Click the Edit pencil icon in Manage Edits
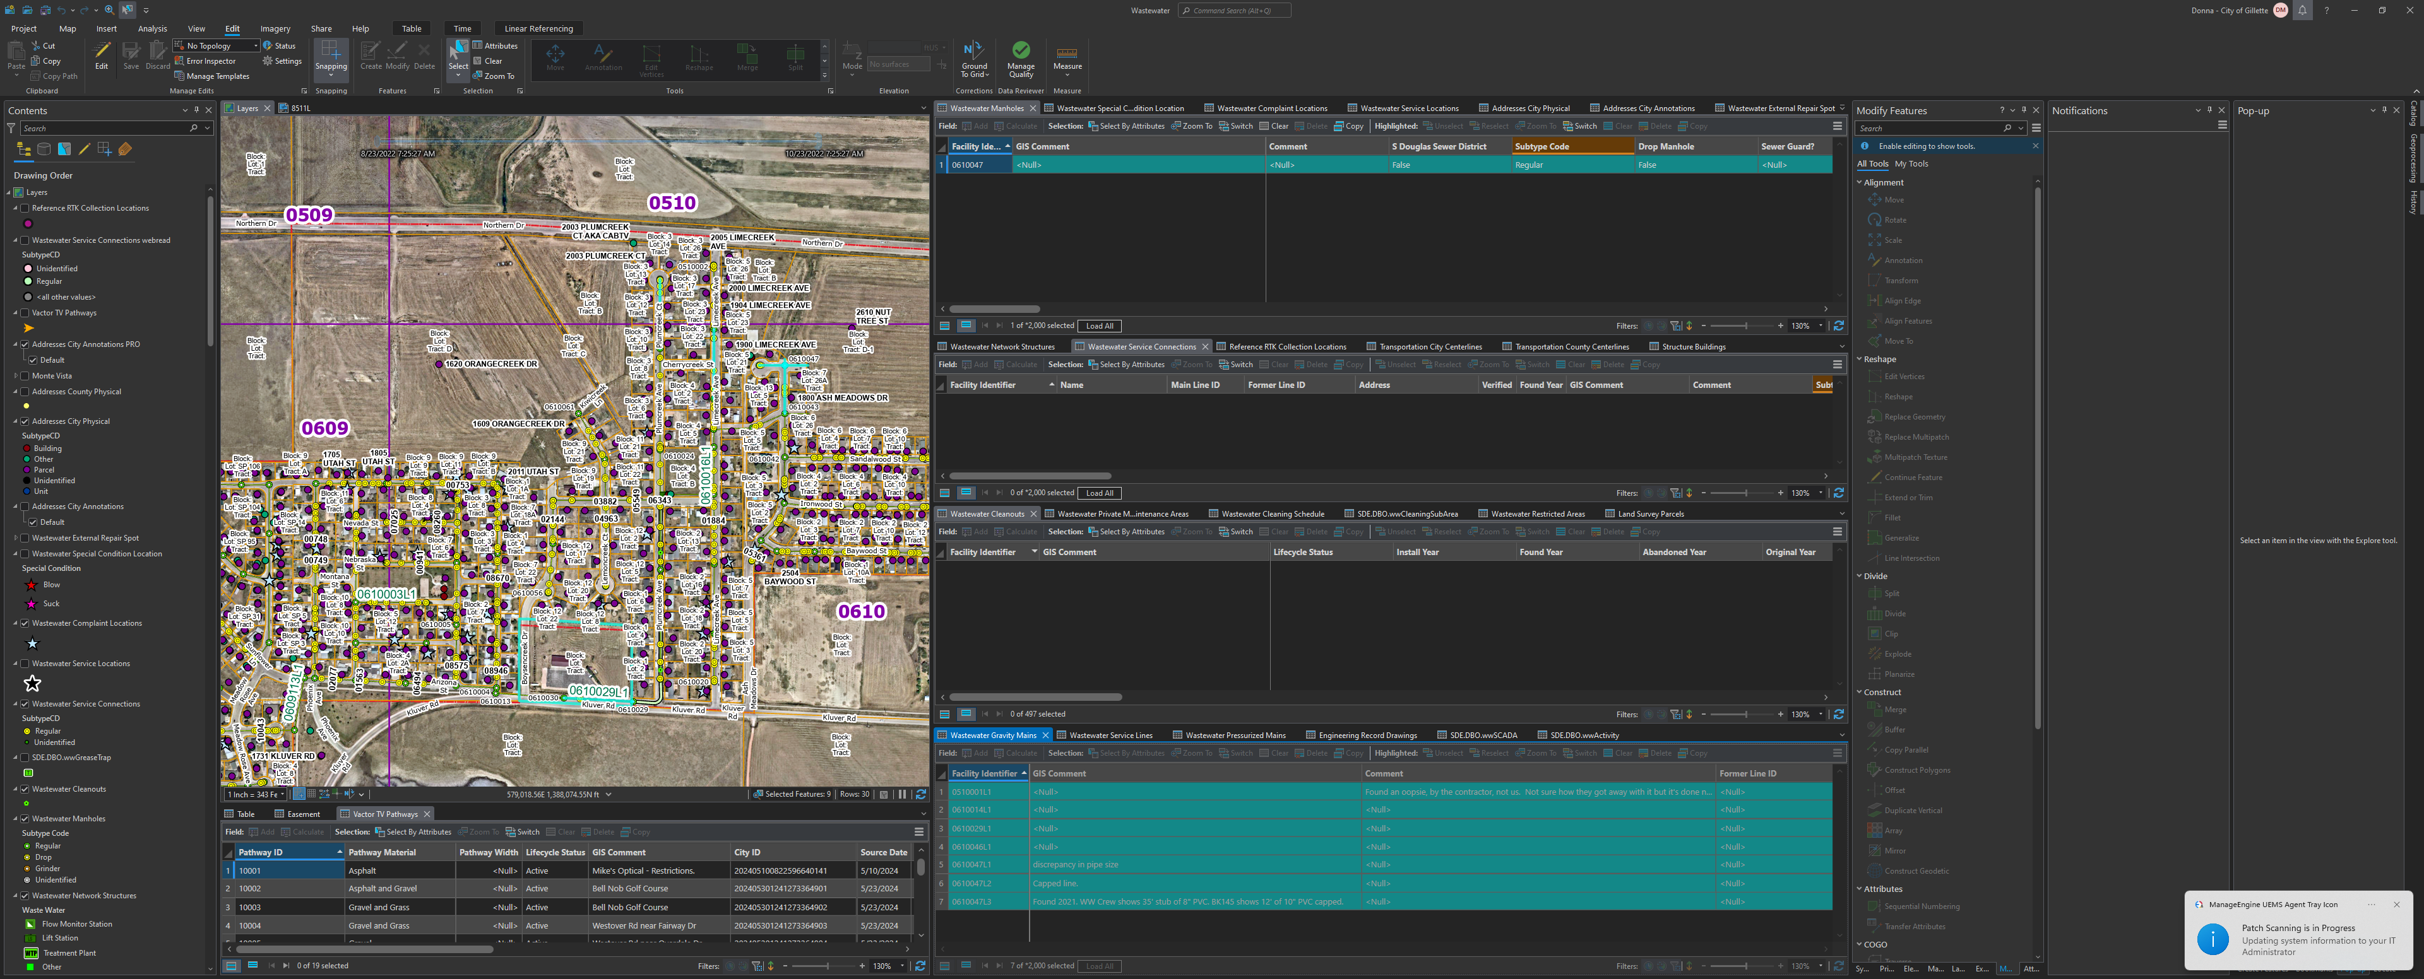Image resolution: width=2424 pixels, height=979 pixels. (102, 50)
